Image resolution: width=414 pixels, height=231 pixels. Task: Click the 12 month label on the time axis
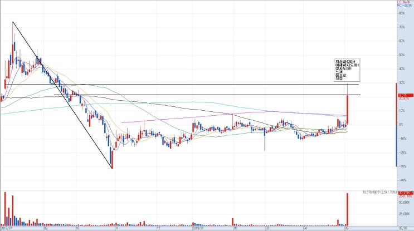158,228
